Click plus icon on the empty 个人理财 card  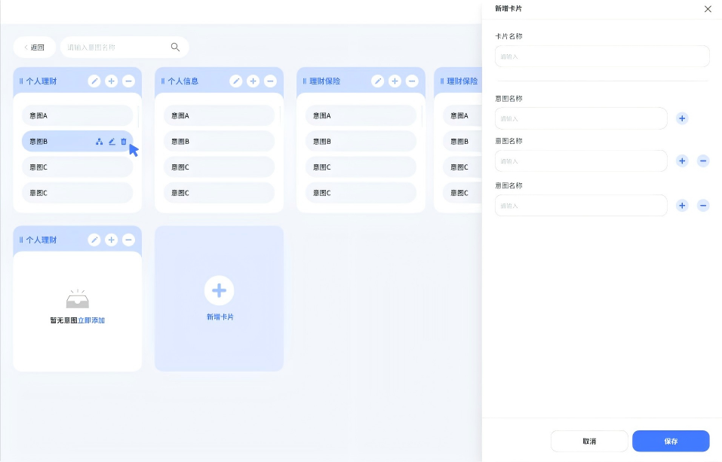click(x=111, y=240)
